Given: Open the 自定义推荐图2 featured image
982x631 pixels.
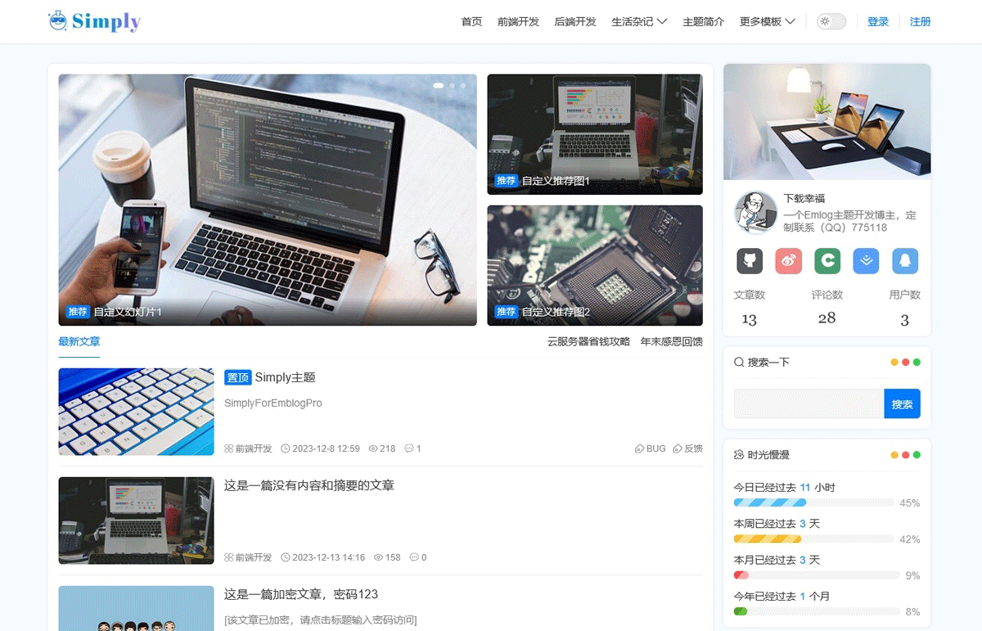Looking at the screenshot, I should point(595,265).
